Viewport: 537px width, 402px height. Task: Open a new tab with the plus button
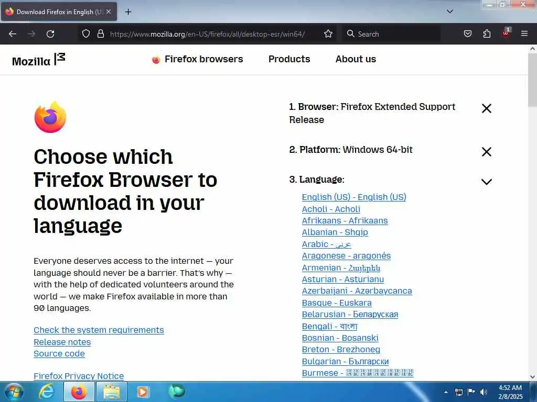(128, 12)
